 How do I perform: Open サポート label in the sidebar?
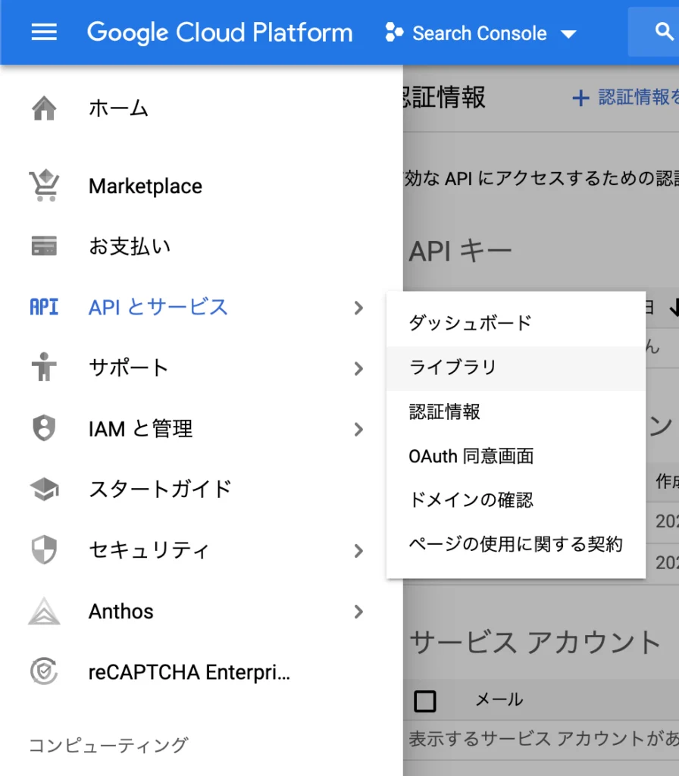coord(129,368)
